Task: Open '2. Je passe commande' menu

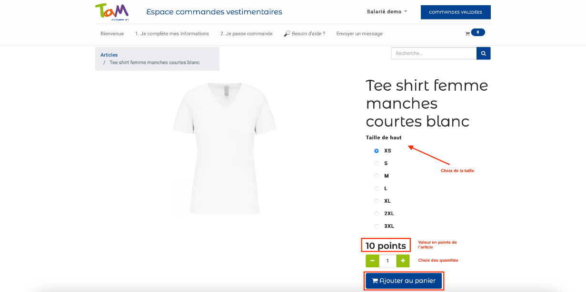Action: (x=246, y=34)
